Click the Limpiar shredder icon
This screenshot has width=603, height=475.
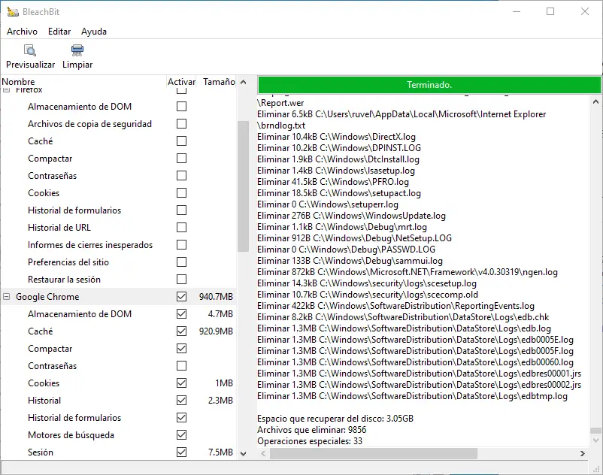click(77, 50)
